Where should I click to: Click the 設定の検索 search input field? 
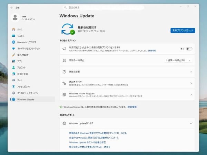pos(103,8)
